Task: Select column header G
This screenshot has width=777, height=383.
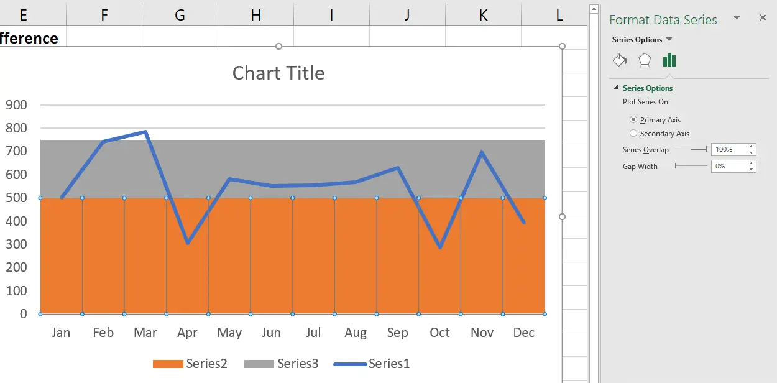Action: click(x=180, y=13)
